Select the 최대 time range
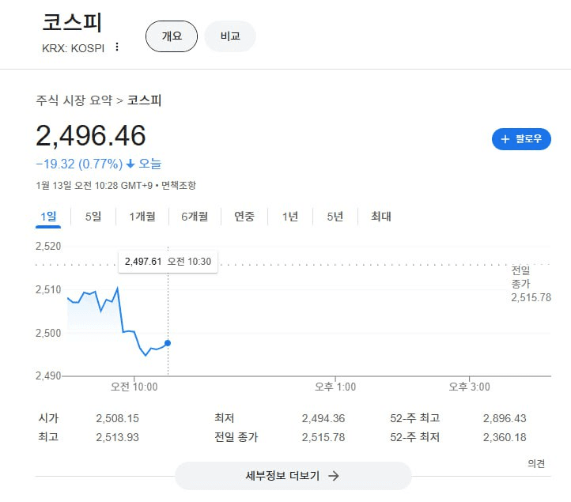The width and height of the screenshot is (571, 502). coord(381,217)
